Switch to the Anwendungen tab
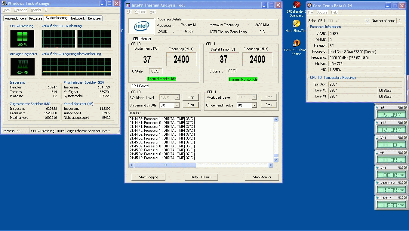This screenshot has height=231, width=409. point(15,18)
